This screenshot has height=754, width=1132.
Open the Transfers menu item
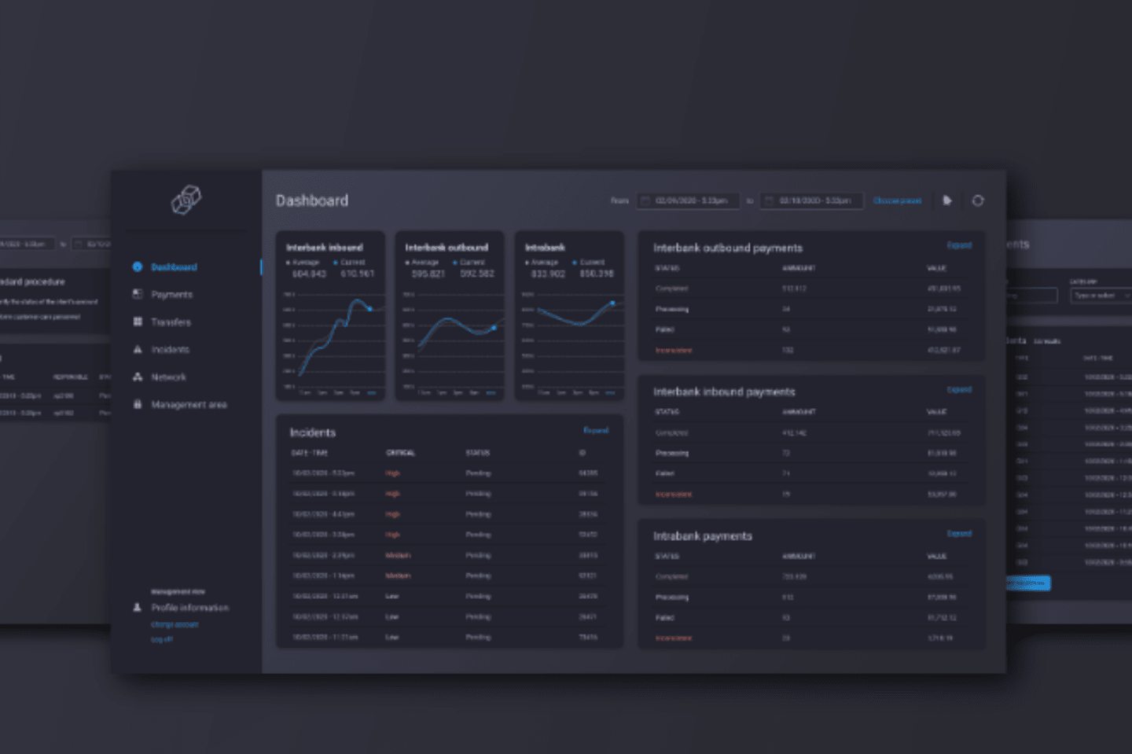[x=171, y=322]
